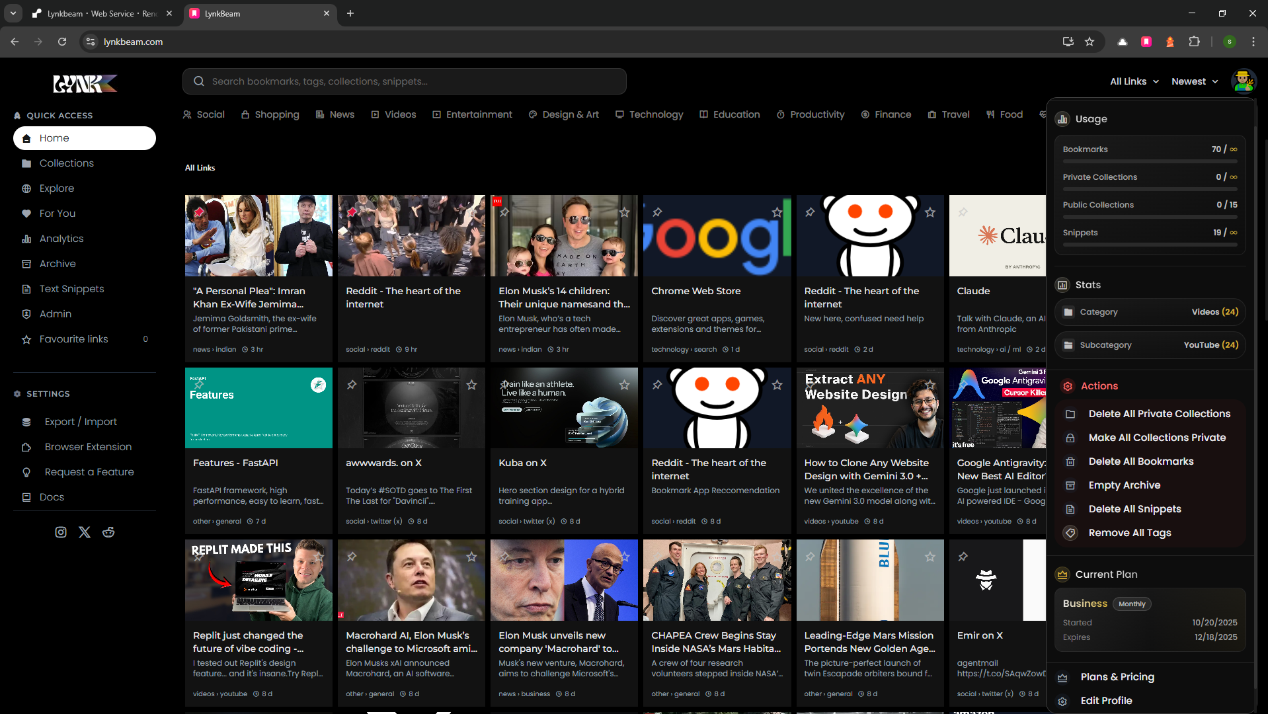
Task: Click the search magnifier icon in the search bar
Action: [198, 81]
